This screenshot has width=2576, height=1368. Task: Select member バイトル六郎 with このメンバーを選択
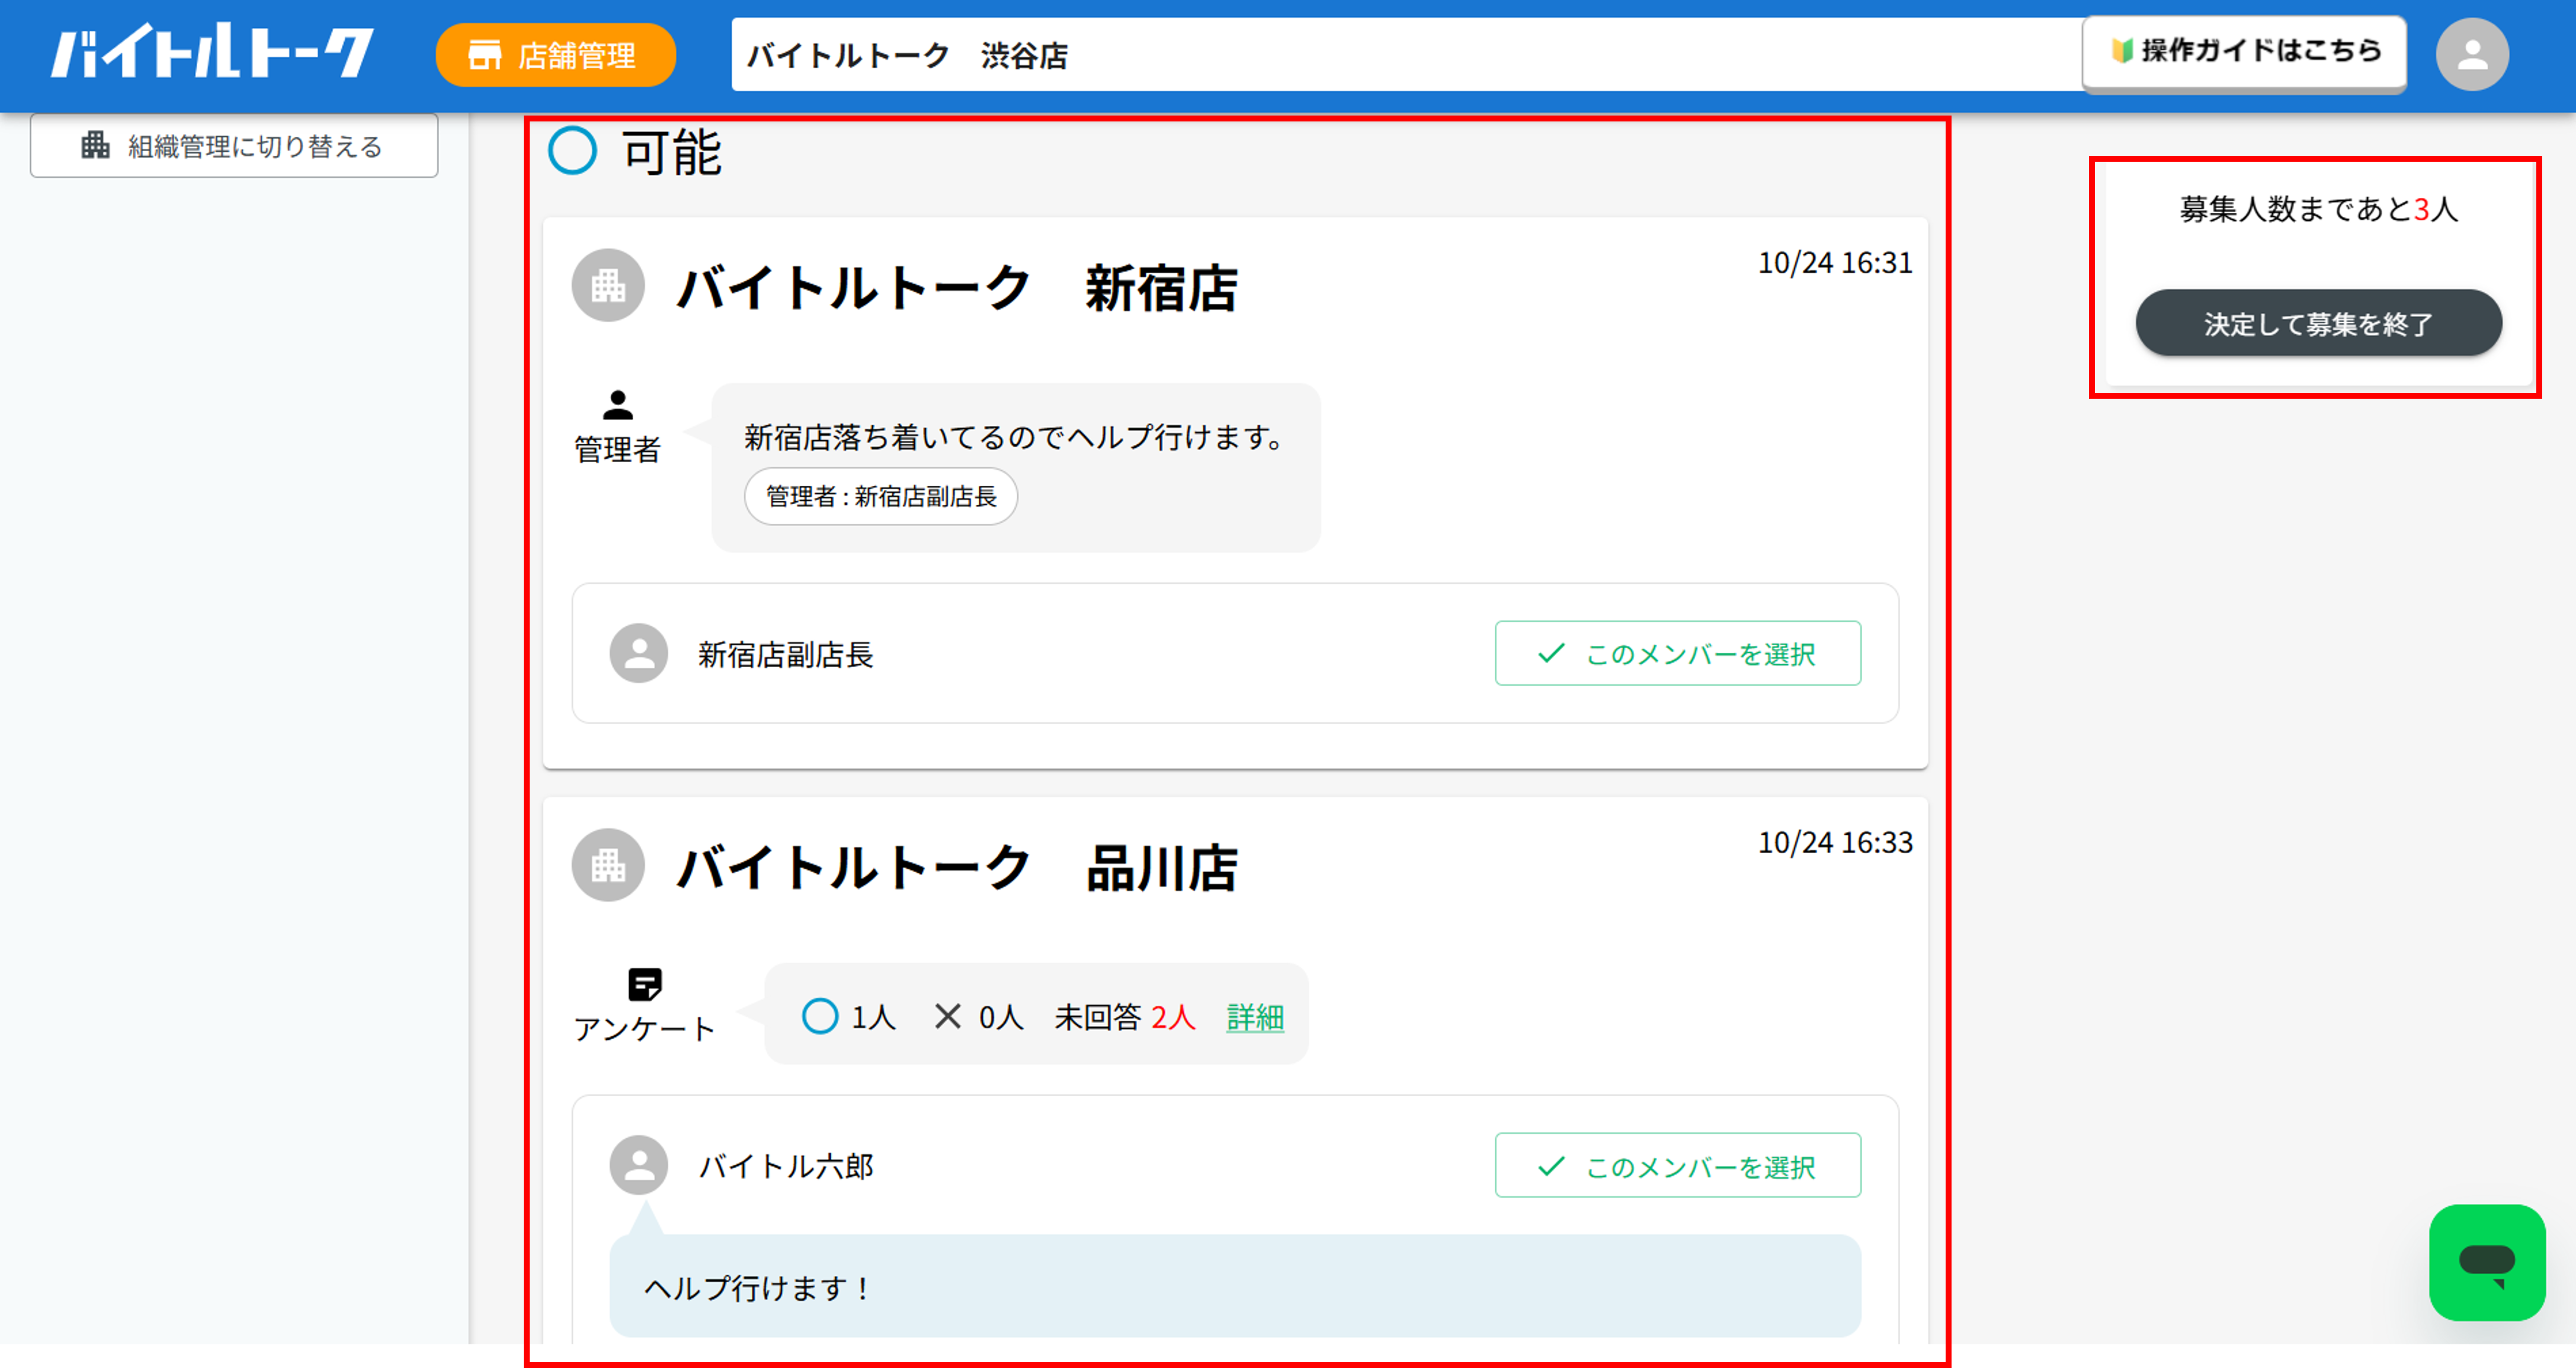point(1678,1166)
